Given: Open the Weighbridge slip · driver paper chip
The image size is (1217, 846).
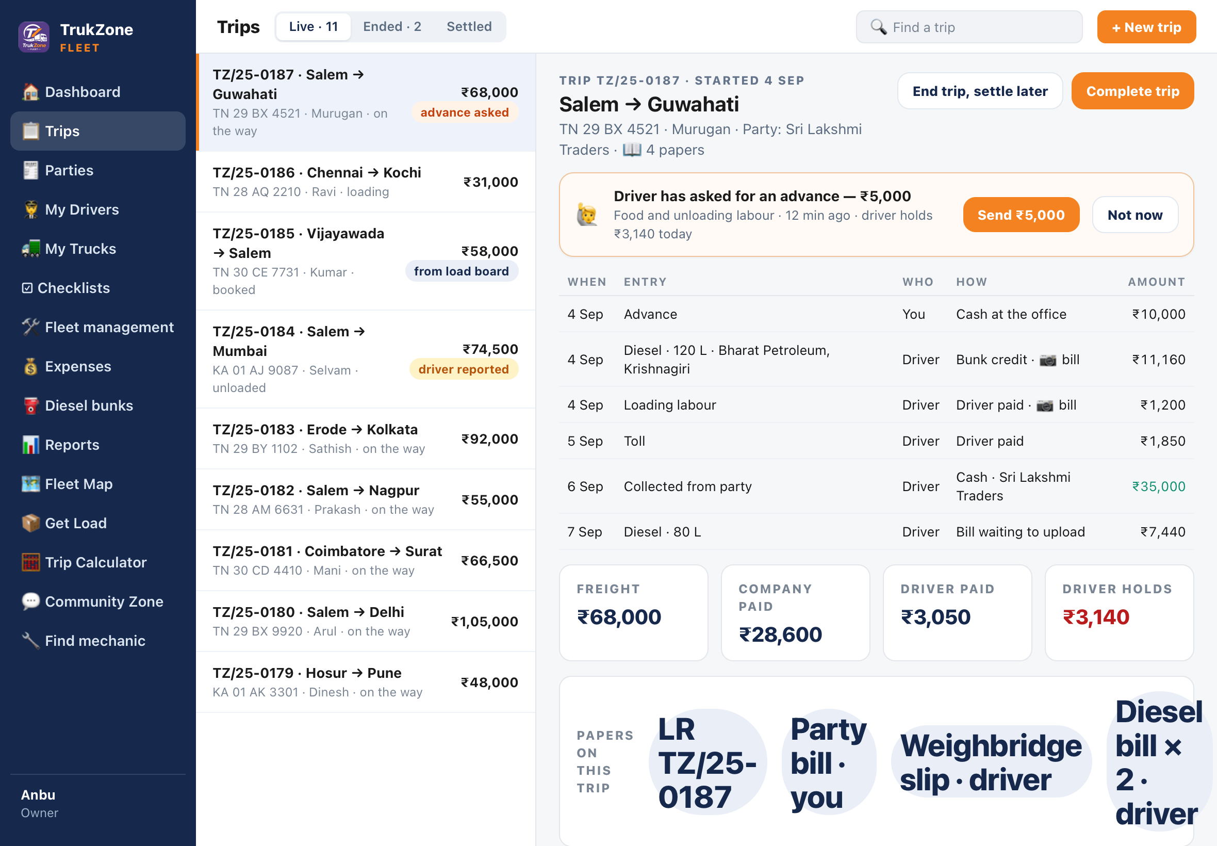Looking at the screenshot, I should (x=991, y=762).
